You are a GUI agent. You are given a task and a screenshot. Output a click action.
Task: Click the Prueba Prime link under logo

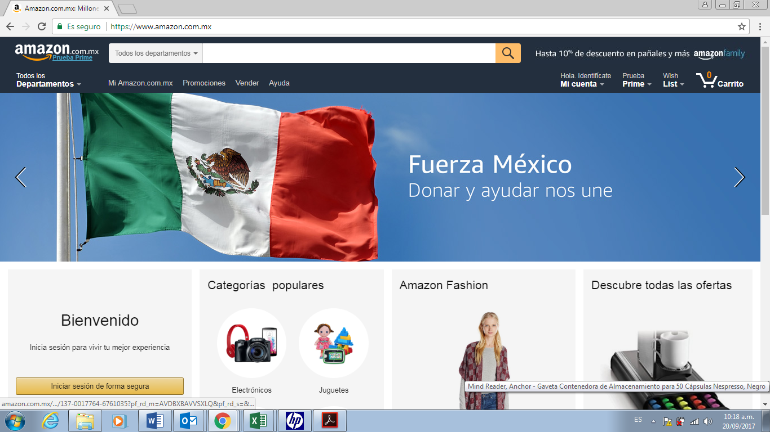coord(72,57)
